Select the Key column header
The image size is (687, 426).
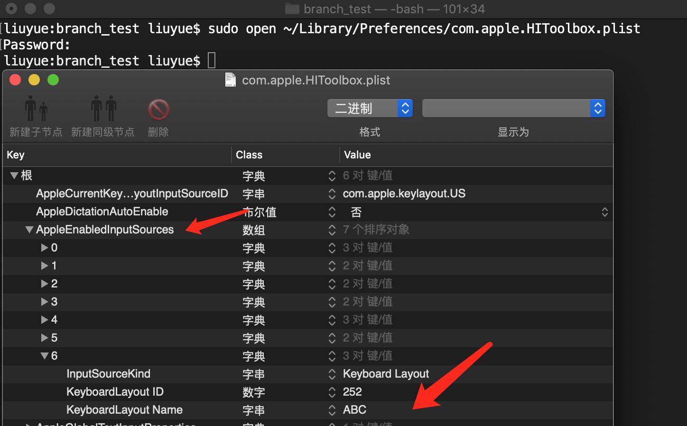[15, 155]
